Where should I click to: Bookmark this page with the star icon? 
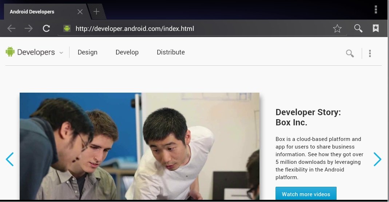337,28
